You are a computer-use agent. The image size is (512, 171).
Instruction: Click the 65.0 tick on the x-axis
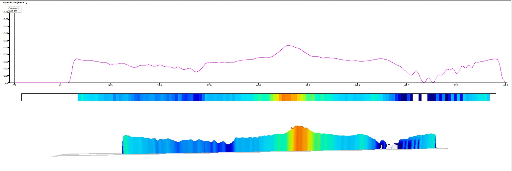coord(407,85)
